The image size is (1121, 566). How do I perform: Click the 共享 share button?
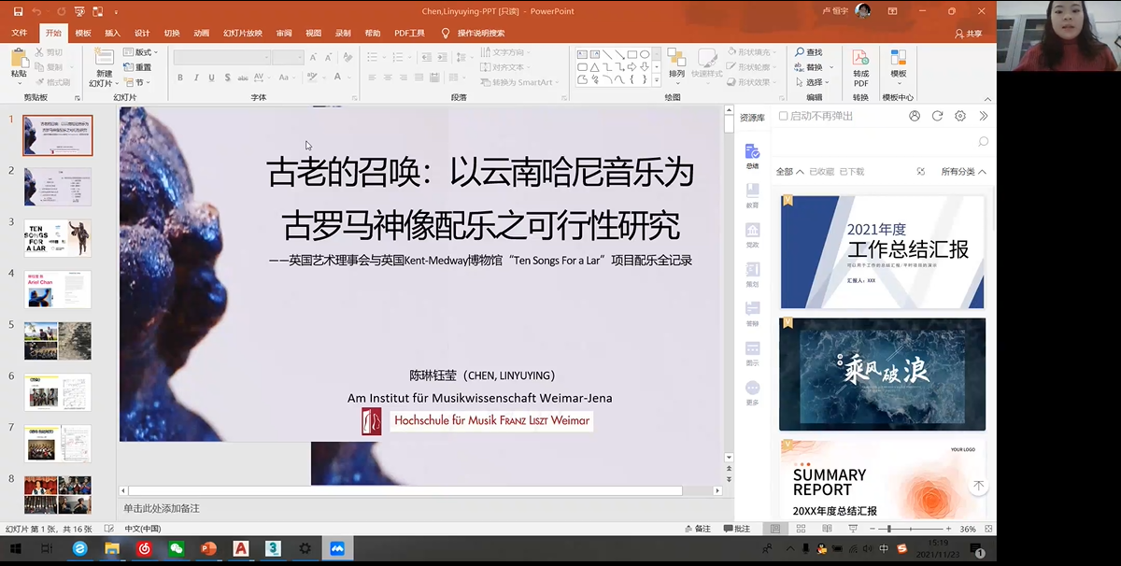coord(968,33)
